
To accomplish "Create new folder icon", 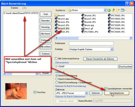I will tap(118, 10).
